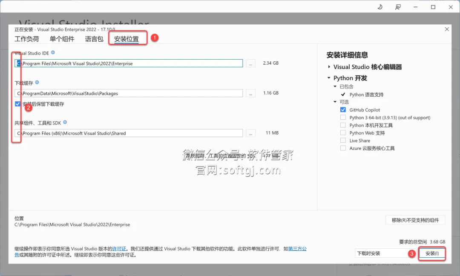The width and height of the screenshot is (460, 276).
Task: Minimize the installer window
Action: (415, 7)
